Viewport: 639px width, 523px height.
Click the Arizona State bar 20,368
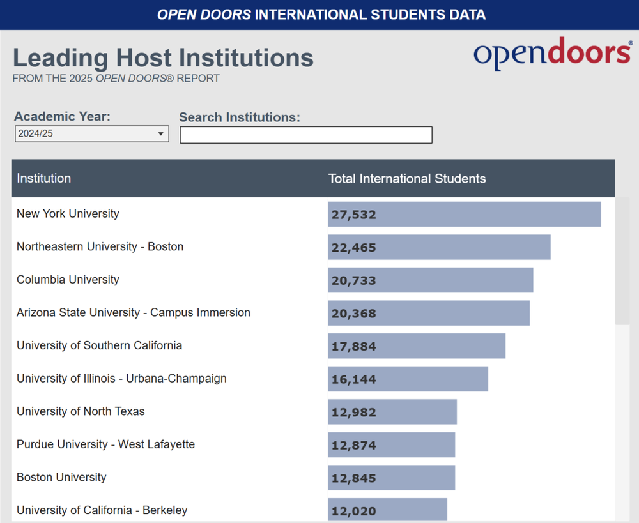tap(428, 314)
